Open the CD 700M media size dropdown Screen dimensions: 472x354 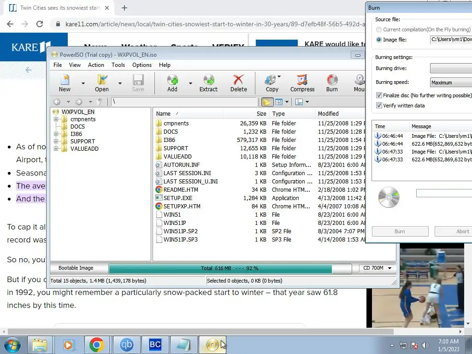tap(378, 268)
